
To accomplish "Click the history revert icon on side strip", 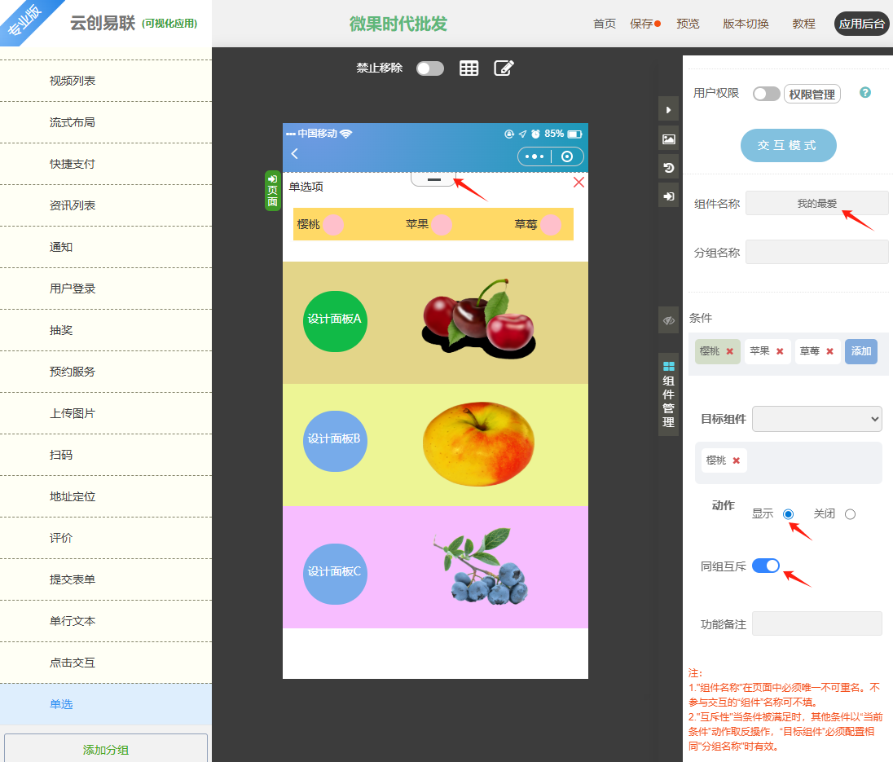I will (668, 167).
